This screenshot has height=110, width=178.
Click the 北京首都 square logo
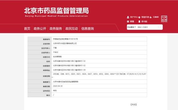coord(164,19)
